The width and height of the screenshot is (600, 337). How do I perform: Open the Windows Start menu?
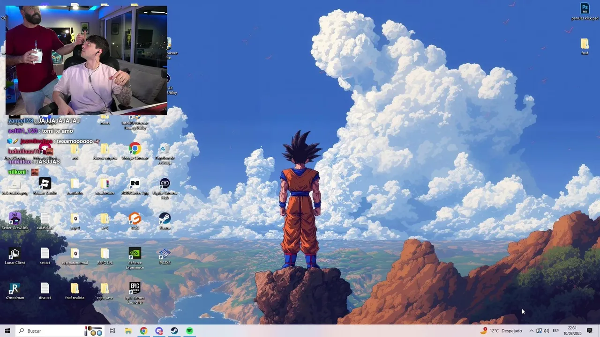[x=7, y=331]
